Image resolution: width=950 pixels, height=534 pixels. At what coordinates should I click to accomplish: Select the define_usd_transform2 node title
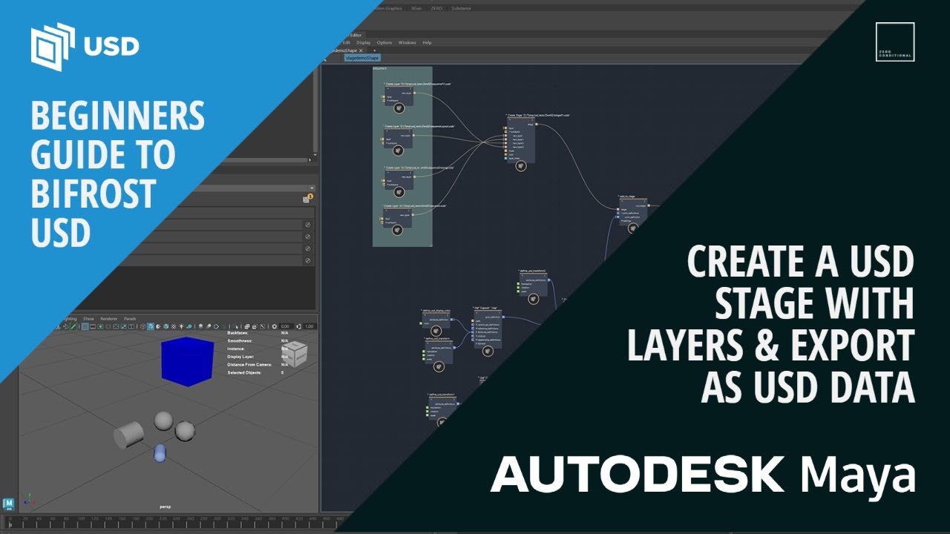tap(532, 271)
